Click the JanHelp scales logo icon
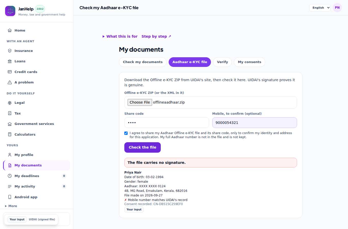The width and height of the screenshot is (348, 229). click(x=10, y=11)
